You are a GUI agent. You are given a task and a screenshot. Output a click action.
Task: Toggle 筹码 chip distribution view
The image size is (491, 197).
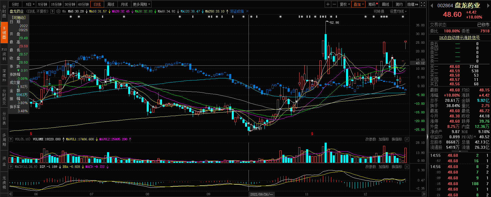373,4
